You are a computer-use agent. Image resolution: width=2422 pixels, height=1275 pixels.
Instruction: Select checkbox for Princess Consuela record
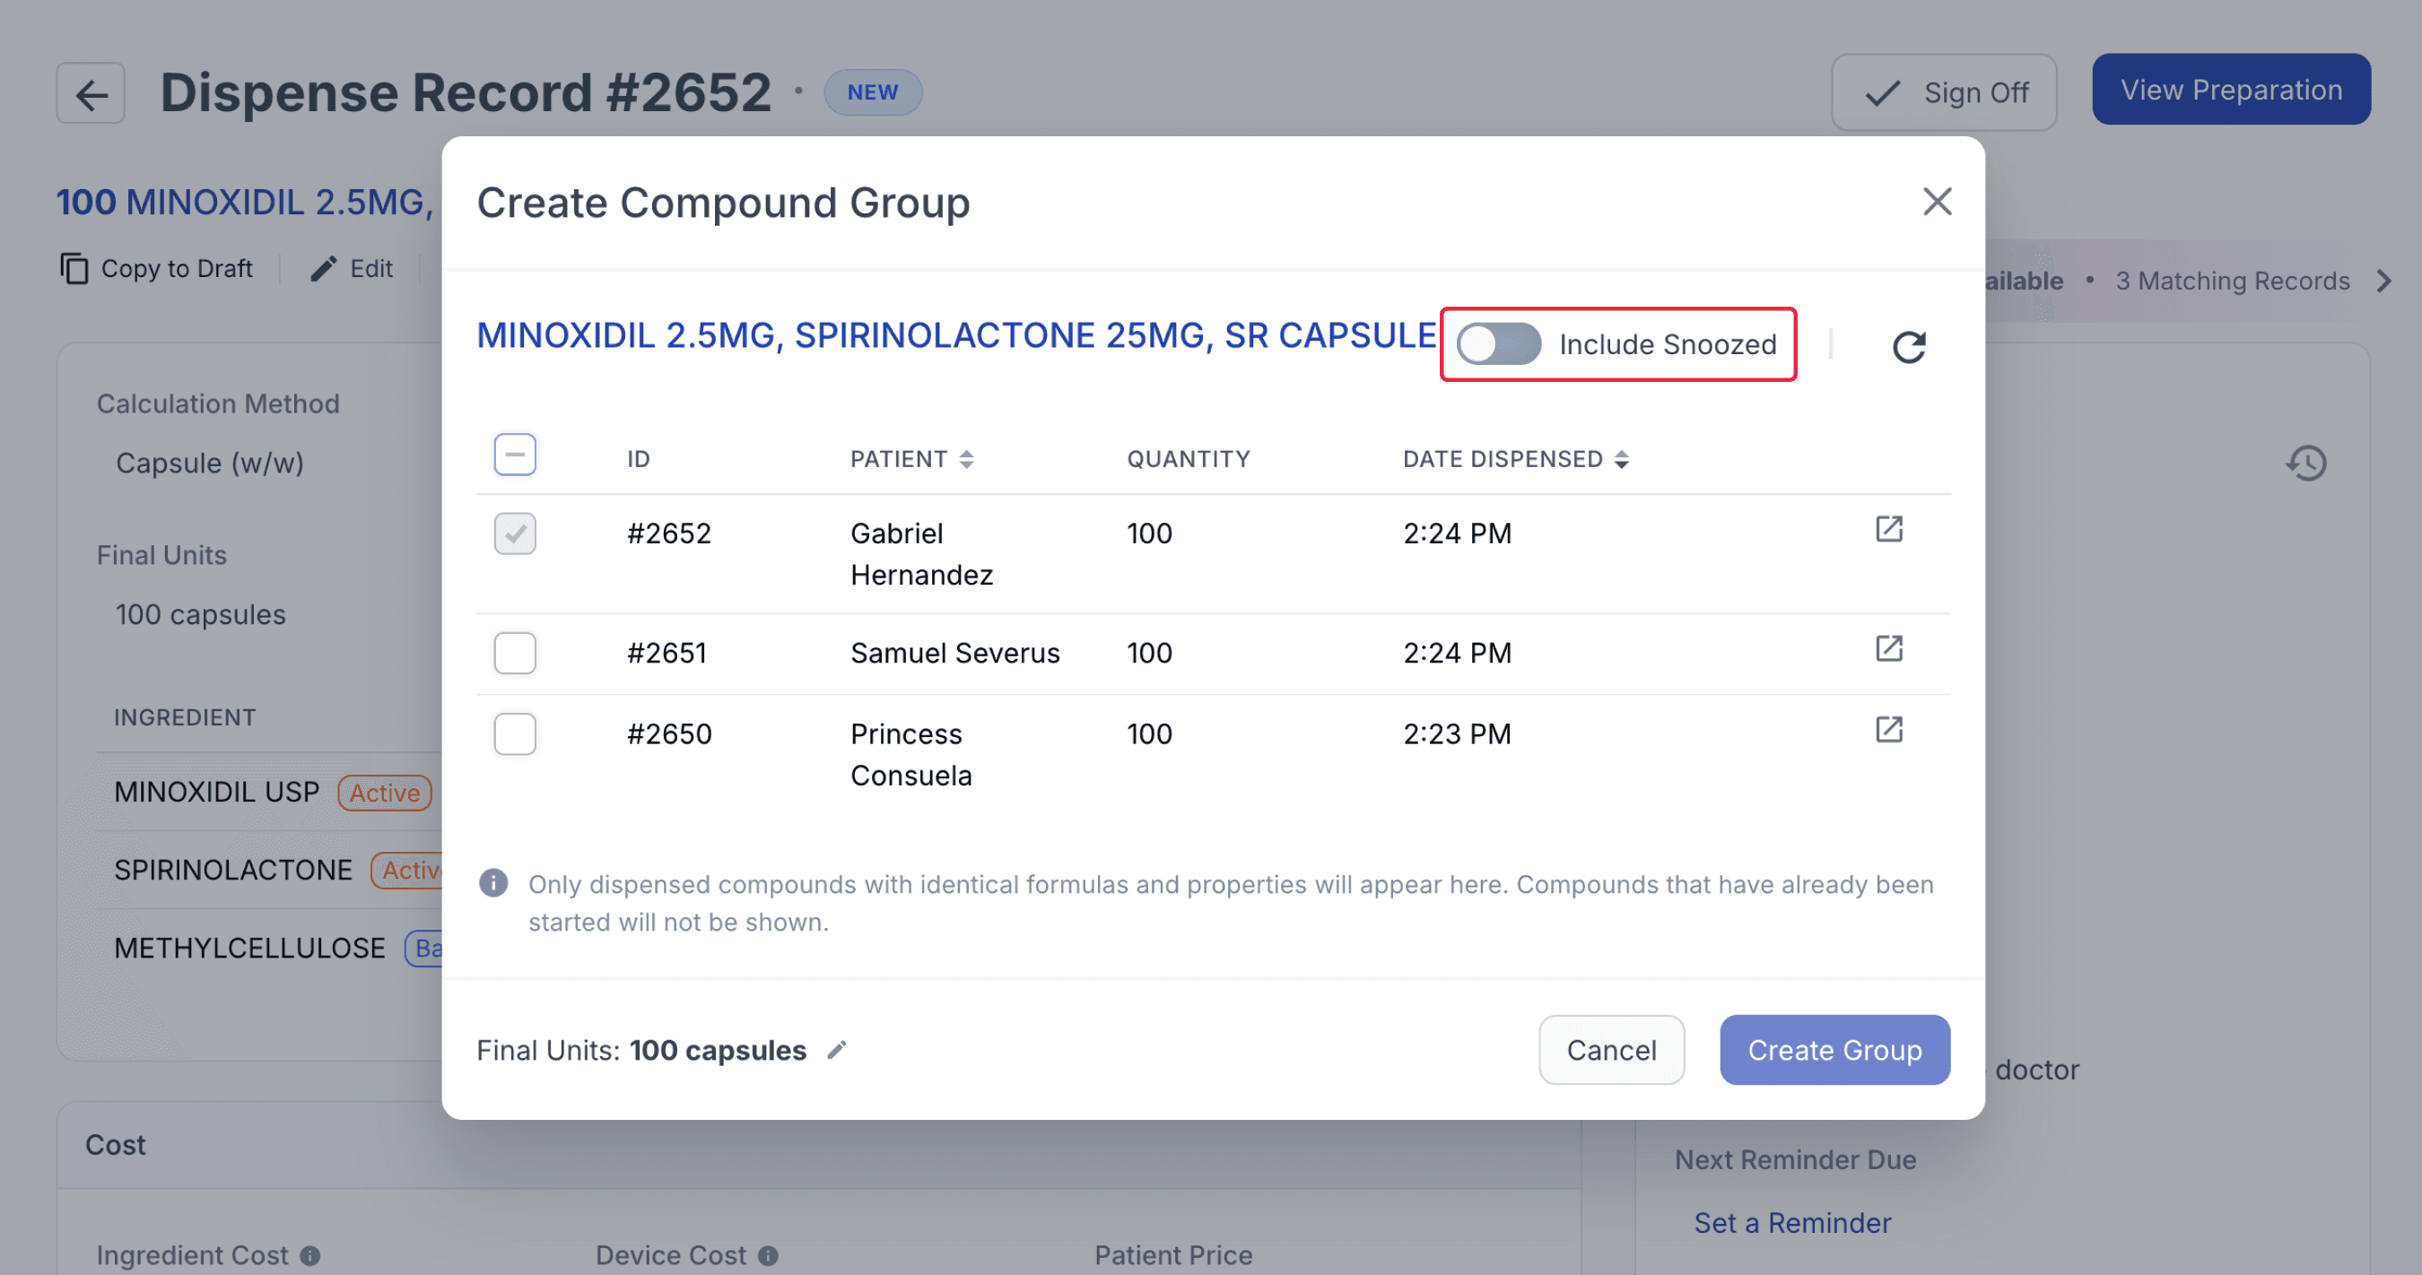click(515, 733)
